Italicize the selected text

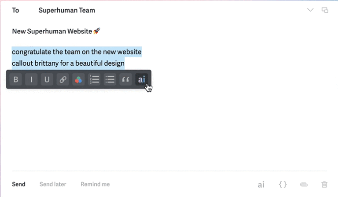click(x=32, y=79)
